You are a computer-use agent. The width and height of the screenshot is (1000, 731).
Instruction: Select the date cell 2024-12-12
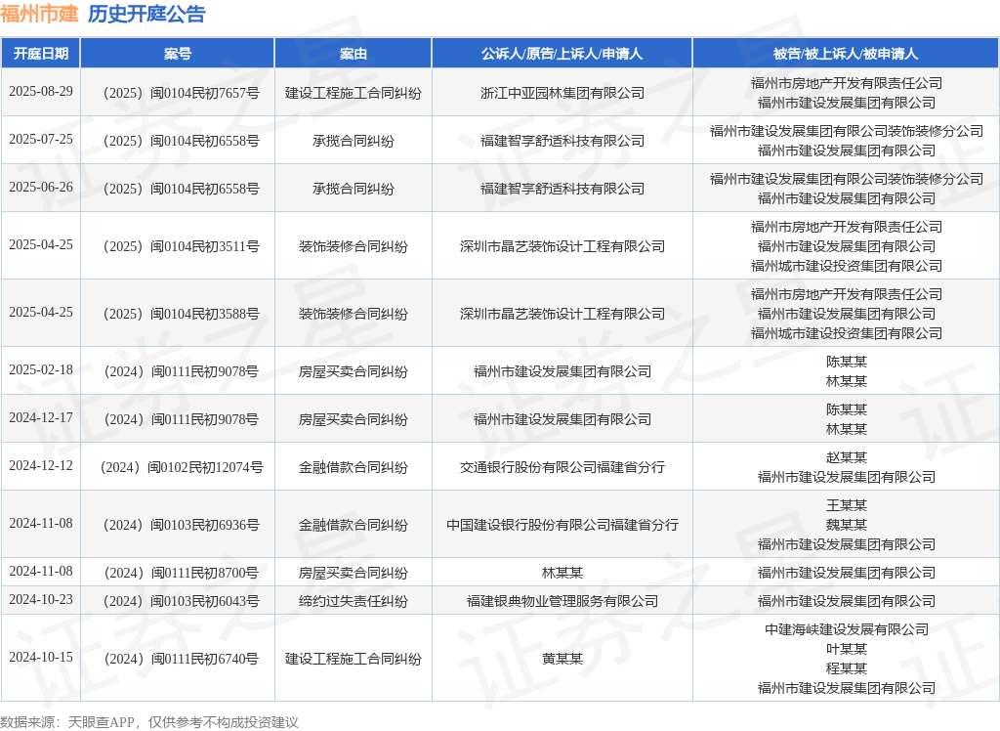[41, 465]
